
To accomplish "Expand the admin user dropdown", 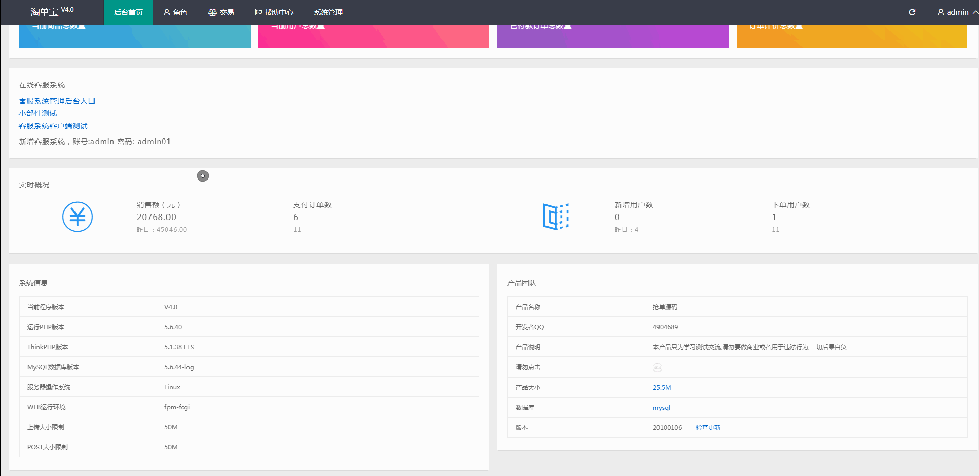I will (957, 12).
